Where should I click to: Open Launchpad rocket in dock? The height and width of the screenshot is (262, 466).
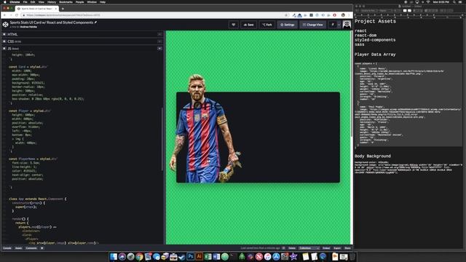pos(131,257)
